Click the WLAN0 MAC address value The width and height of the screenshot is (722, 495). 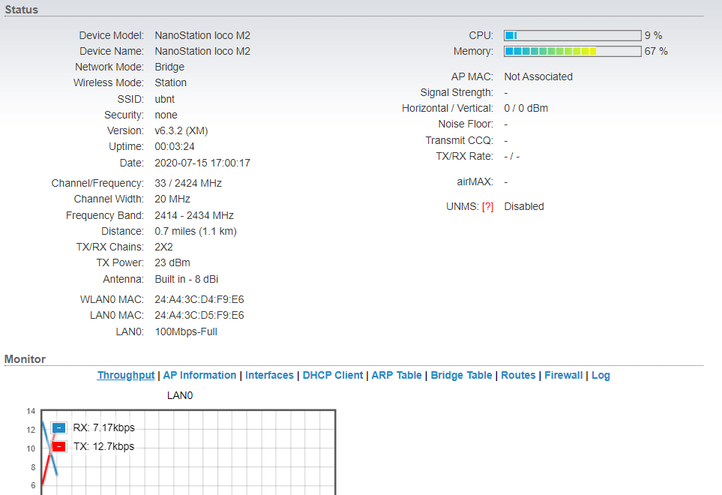(199, 300)
